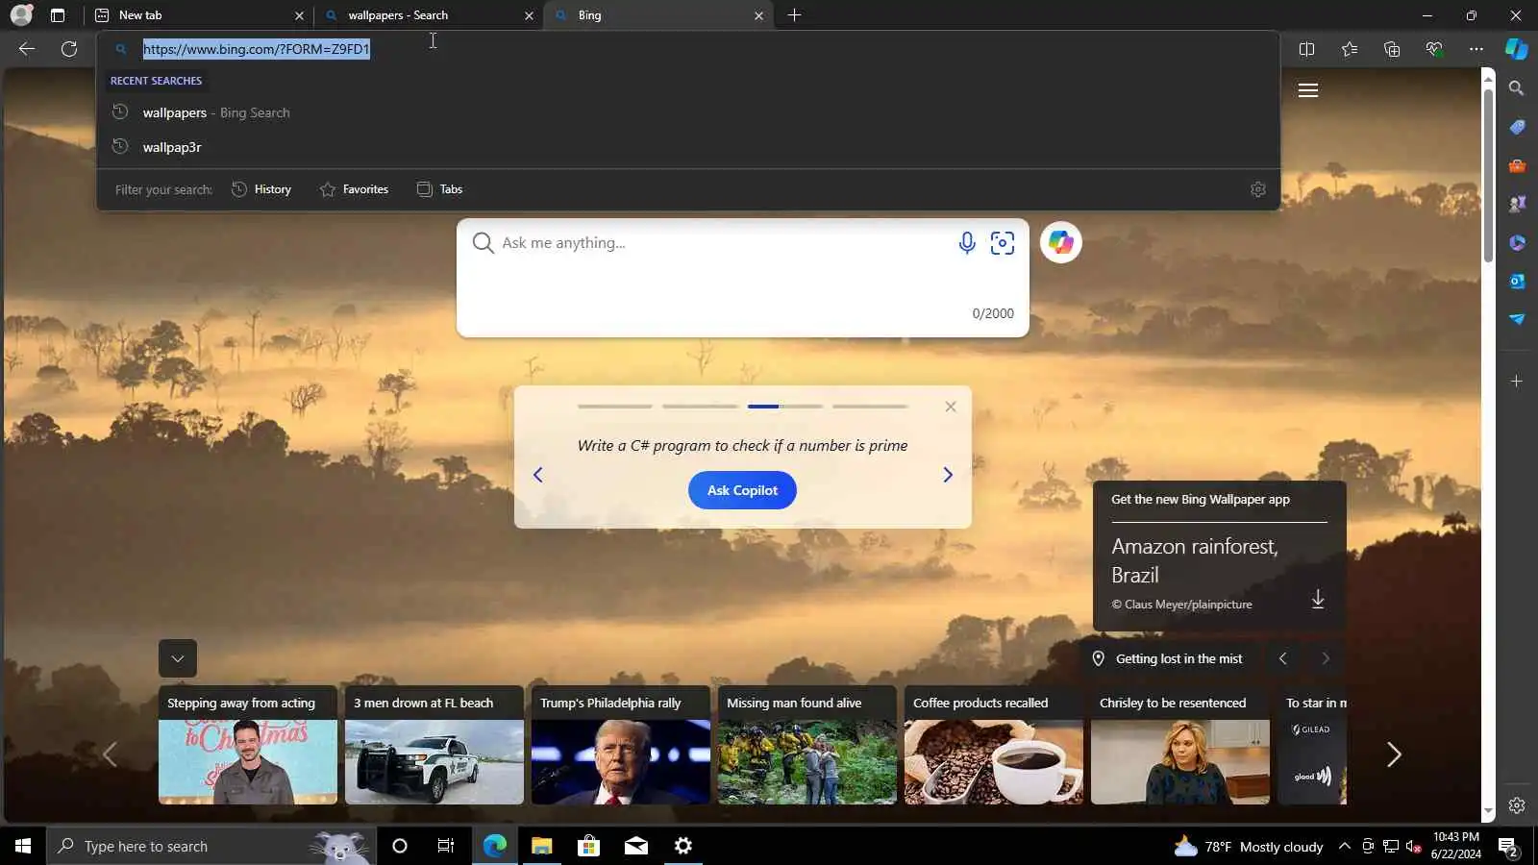1538x865 pixels.
Task: Open Task View on the taskbar
Action: click(x=446, y=846)
